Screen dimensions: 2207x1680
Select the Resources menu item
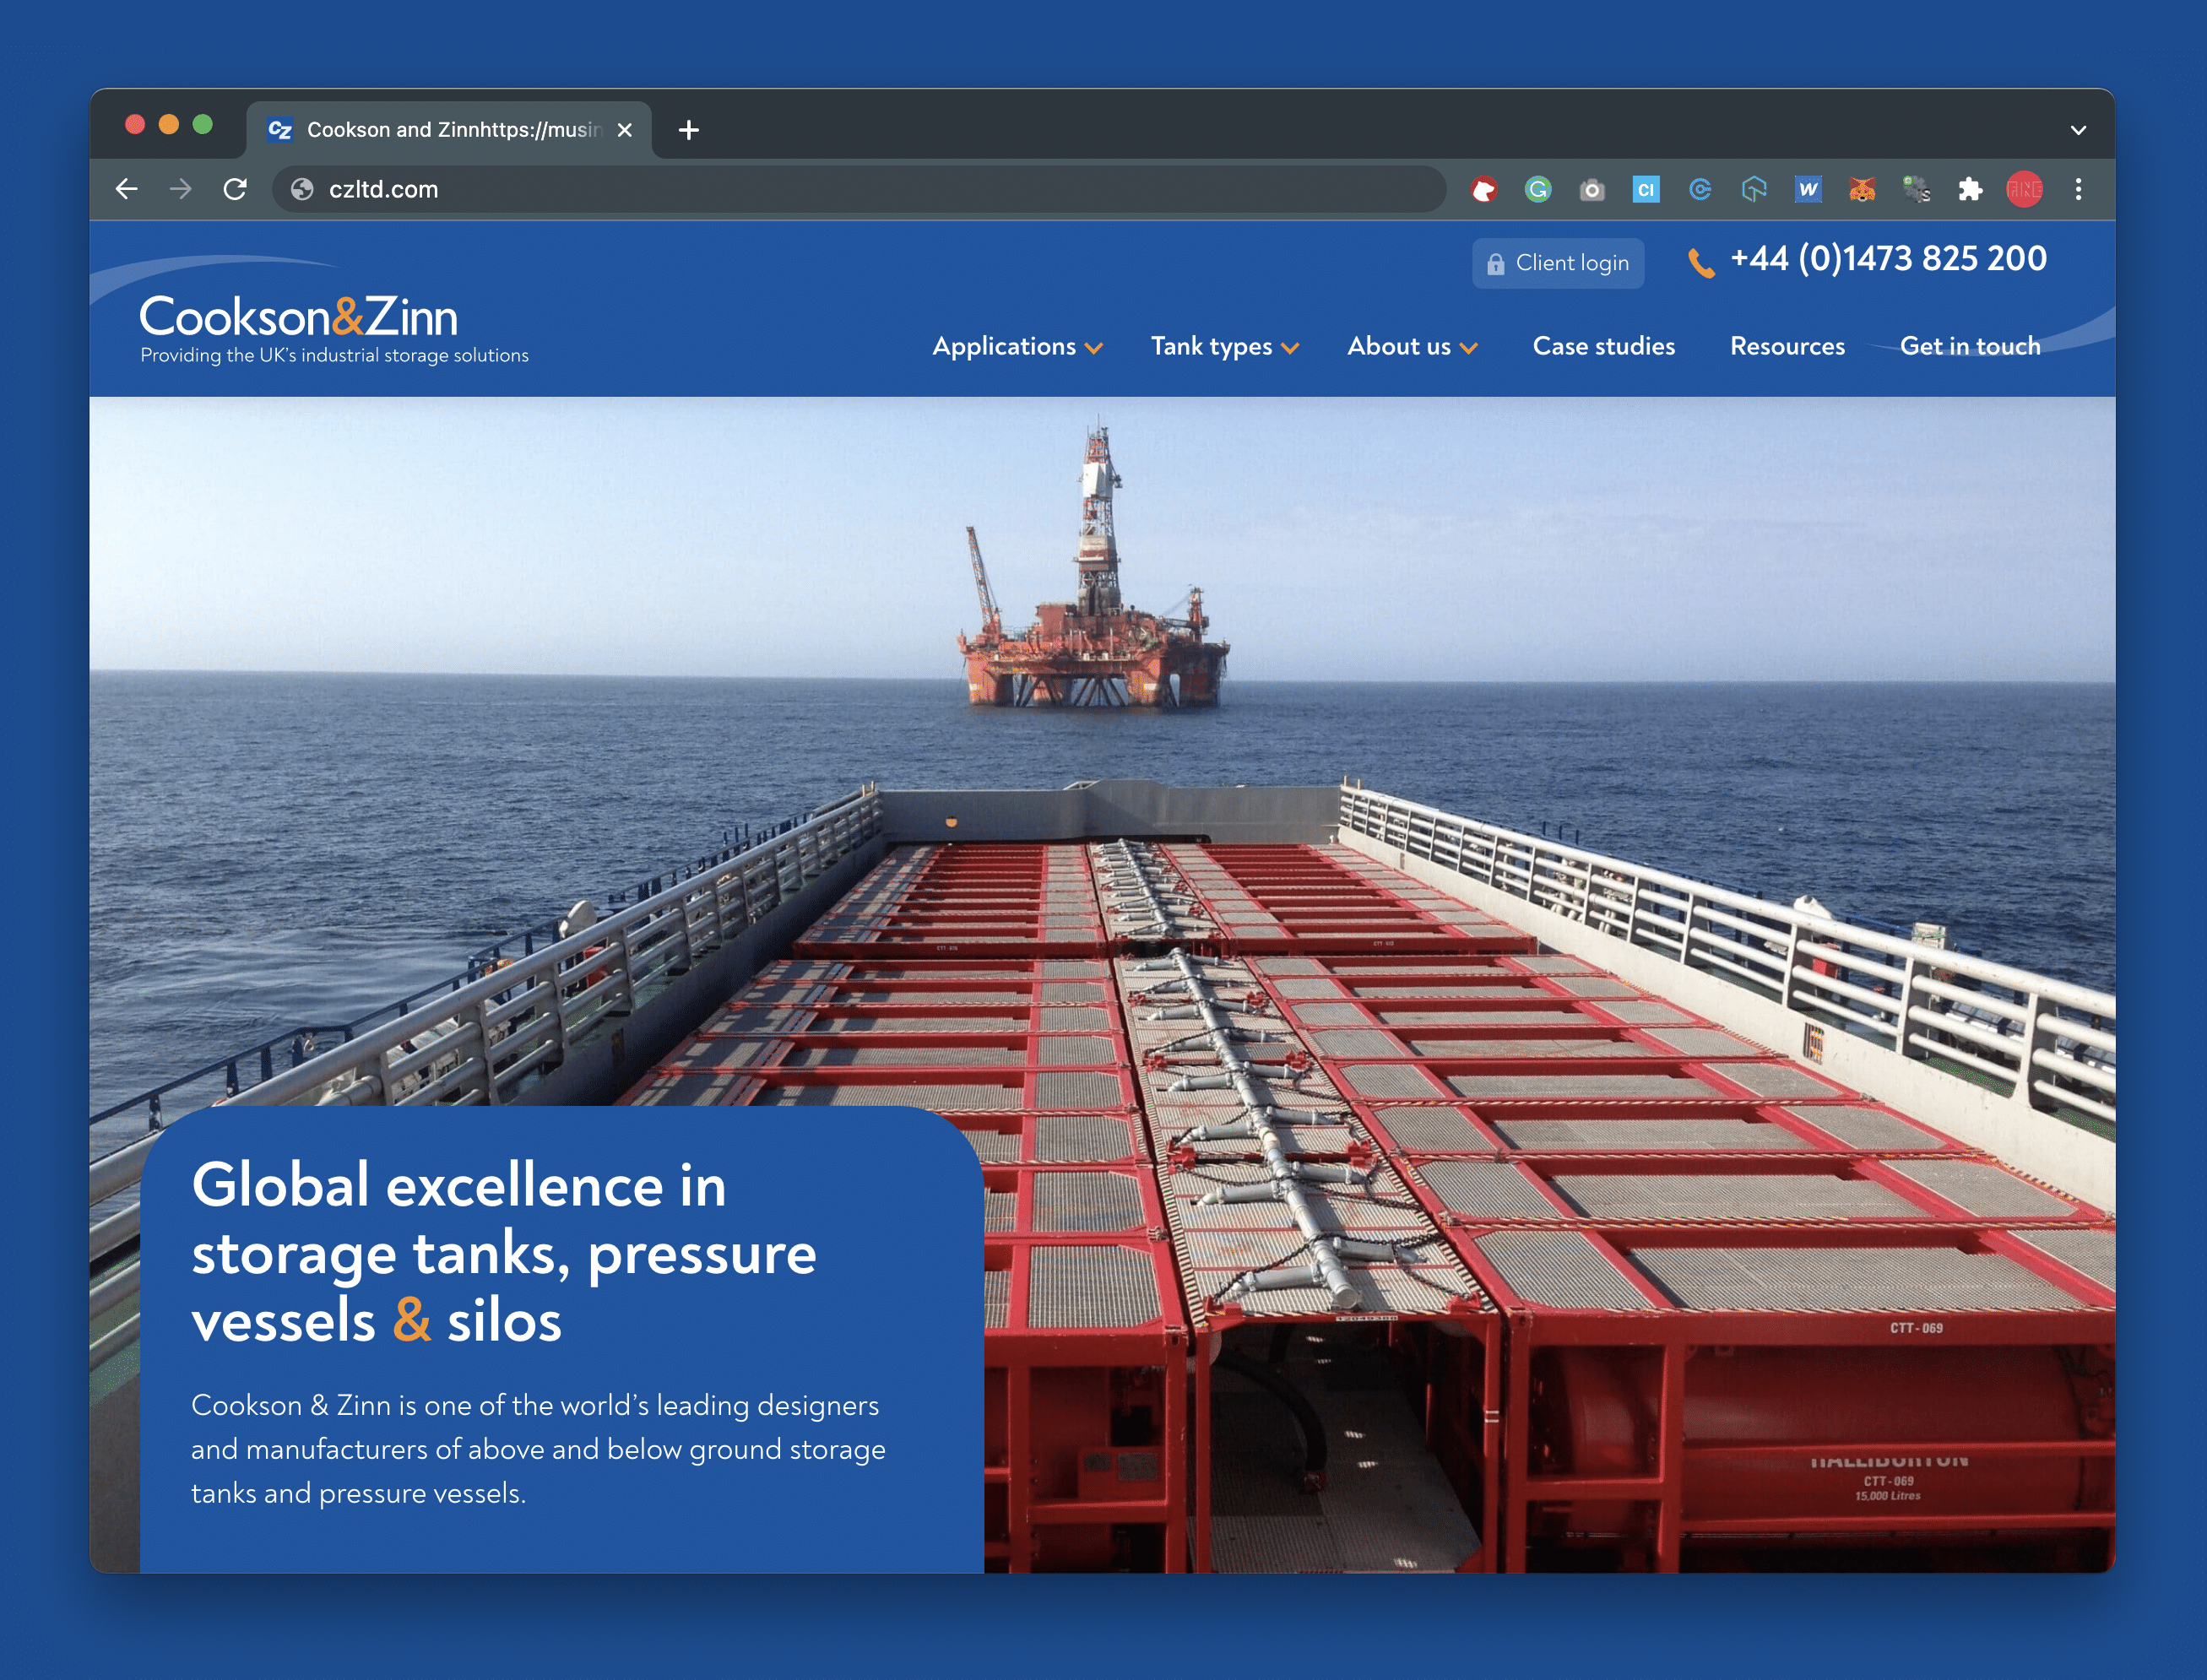tap(1787, 348)
